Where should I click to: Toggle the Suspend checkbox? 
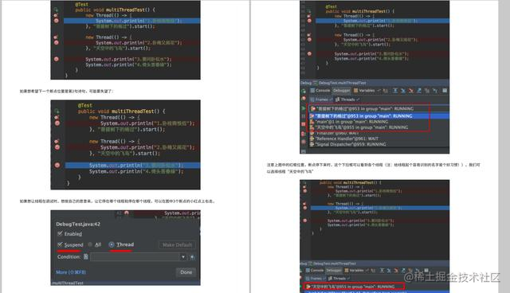coord(60,244)
